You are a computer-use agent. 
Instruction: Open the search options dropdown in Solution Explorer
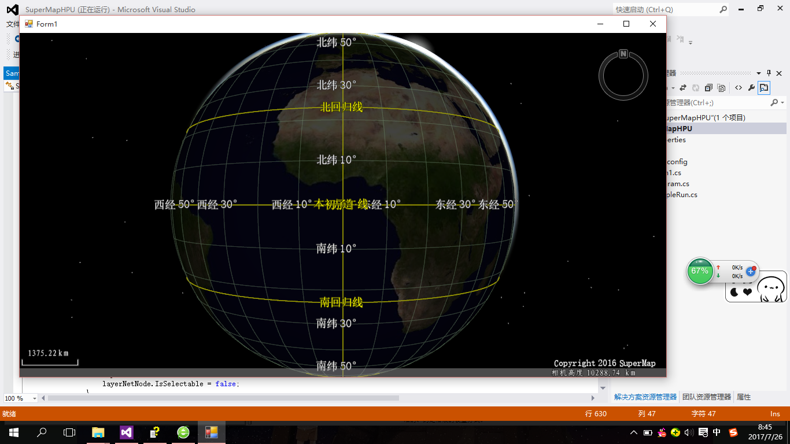click(x=782, y=103)
